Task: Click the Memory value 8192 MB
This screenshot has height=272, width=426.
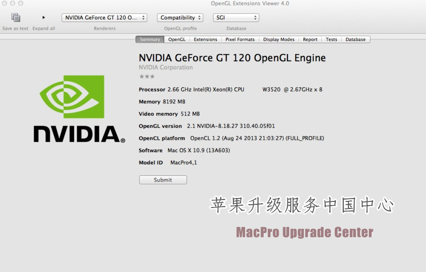Action: (174, 102)
